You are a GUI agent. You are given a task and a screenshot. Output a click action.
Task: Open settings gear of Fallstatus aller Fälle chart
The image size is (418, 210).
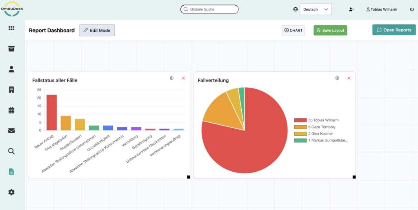(x=172, y=78)
